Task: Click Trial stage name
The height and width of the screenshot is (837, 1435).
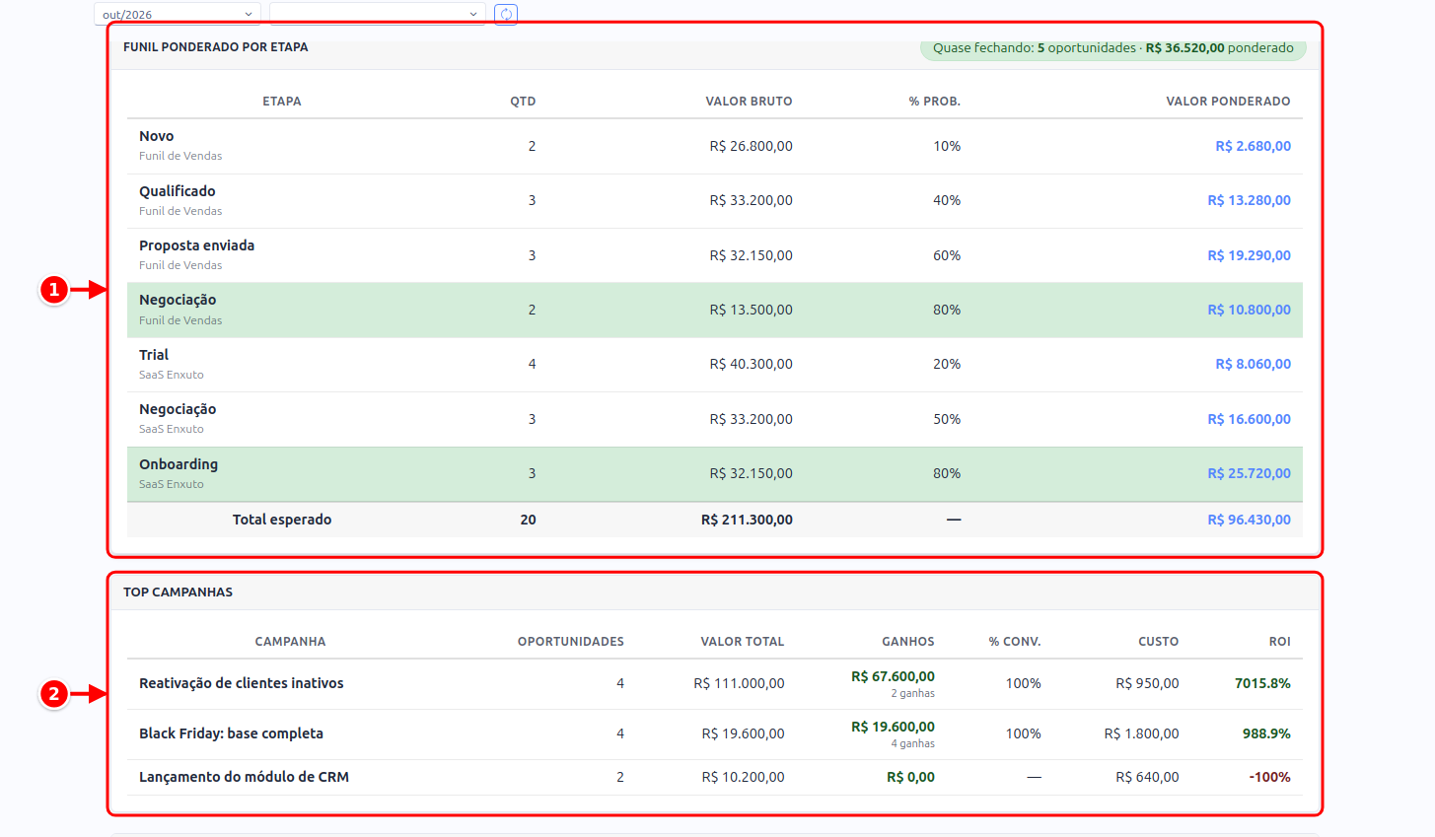Action: point(153,355)
